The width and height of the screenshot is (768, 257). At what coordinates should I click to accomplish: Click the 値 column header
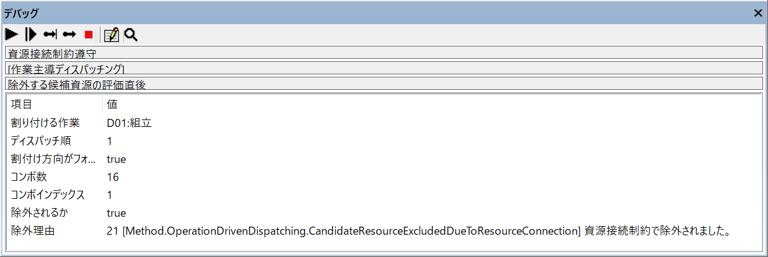coord(112,105)
